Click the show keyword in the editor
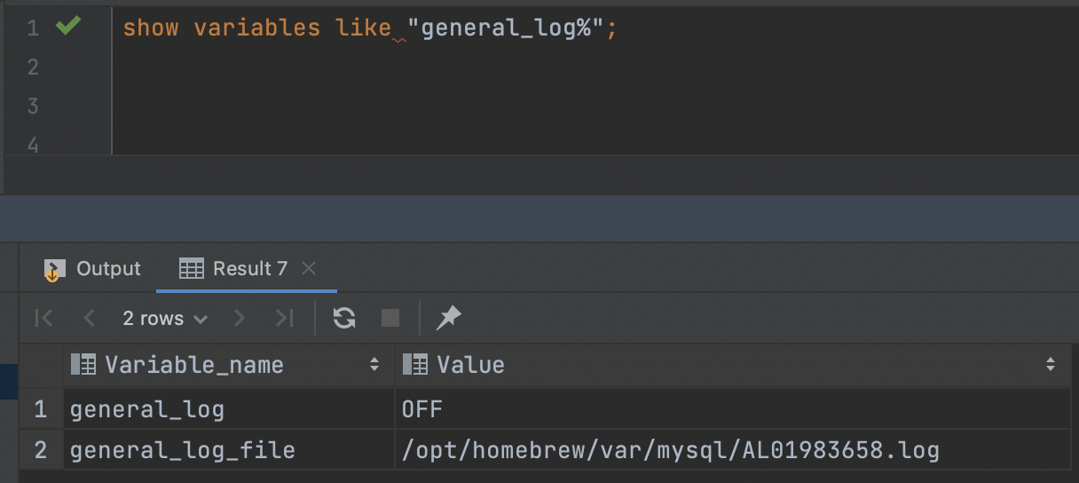 150,28
